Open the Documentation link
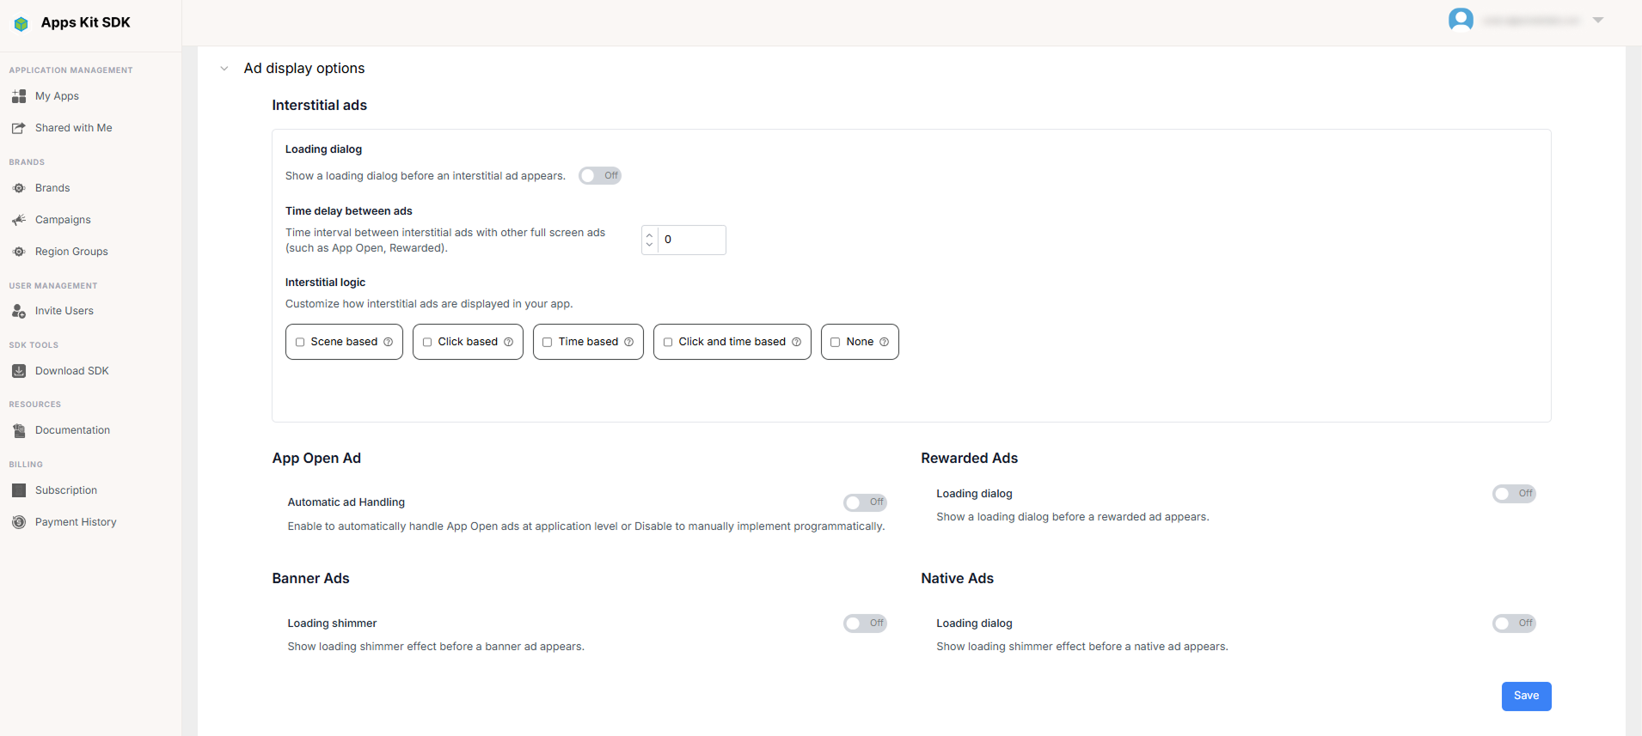1642x736 pixels. 72,430
